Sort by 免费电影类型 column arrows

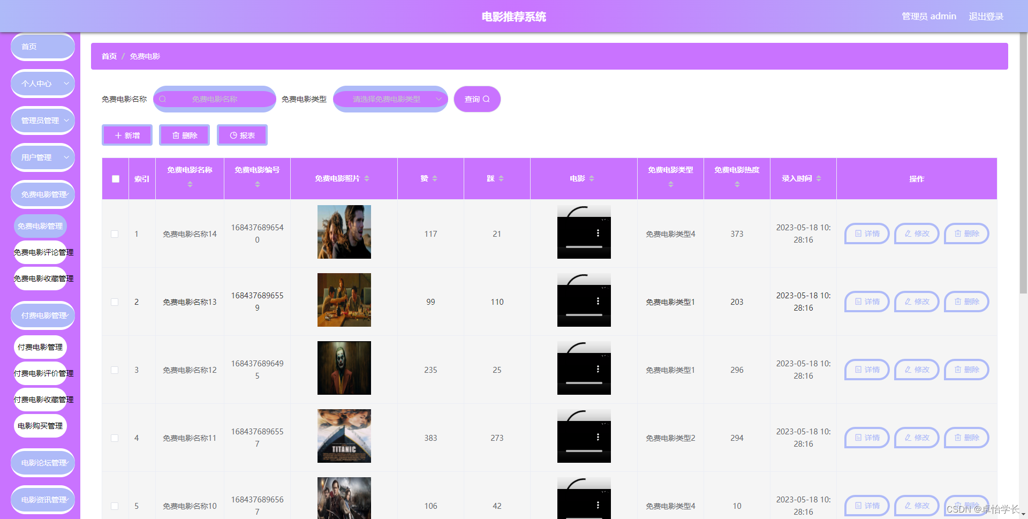coord(670,184)
